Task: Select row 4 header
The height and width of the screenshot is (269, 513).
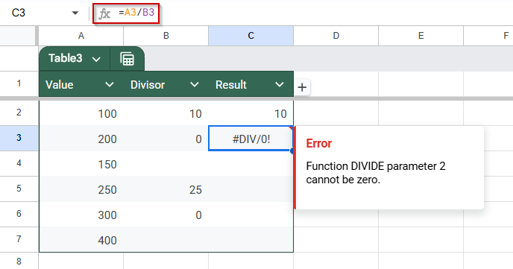Action: click(x=19, y=163)
